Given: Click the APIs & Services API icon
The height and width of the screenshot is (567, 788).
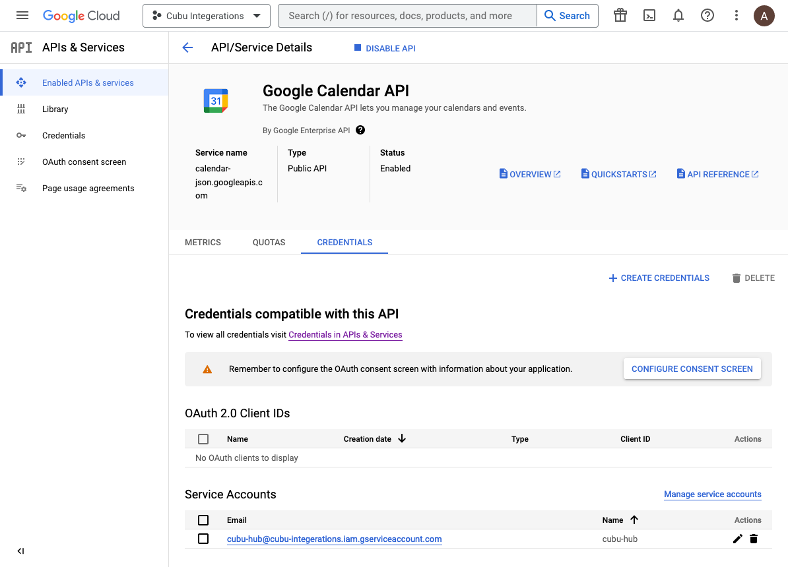Looking at the screenshot, I should click(x=21, y=47).
